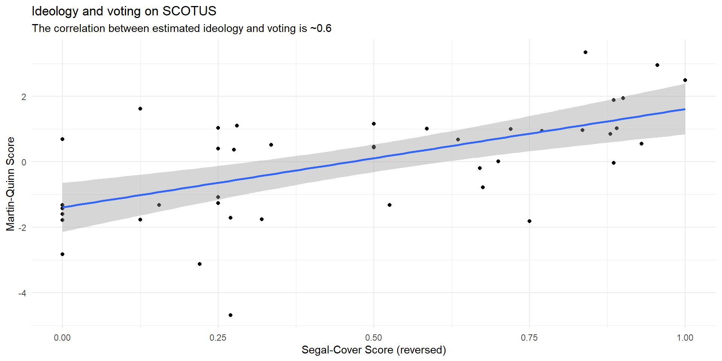Select the lowest data point at x equals 0.00
Viewport: 722px width, 361px height.
(62, 254)
